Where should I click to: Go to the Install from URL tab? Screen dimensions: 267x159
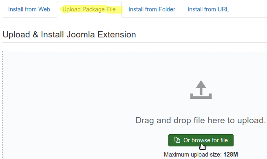[208, 9]
